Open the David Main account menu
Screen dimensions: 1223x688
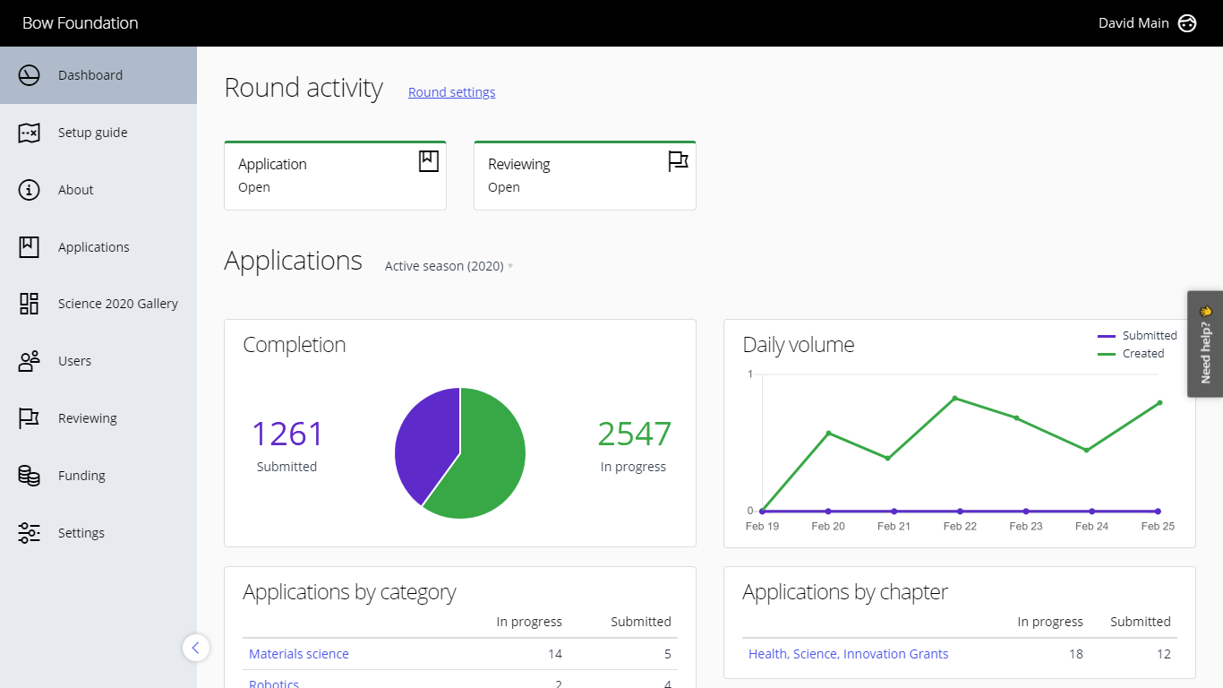pos(1133,23)
